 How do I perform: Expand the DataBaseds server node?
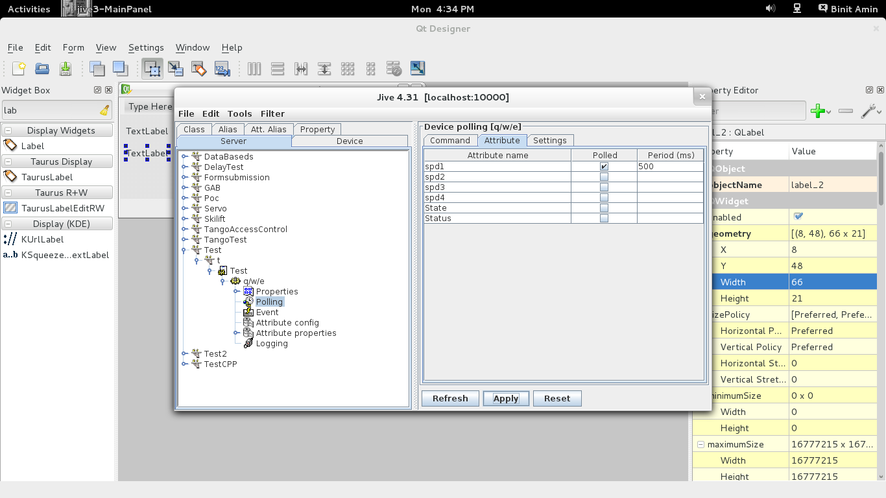pos(184,156)
